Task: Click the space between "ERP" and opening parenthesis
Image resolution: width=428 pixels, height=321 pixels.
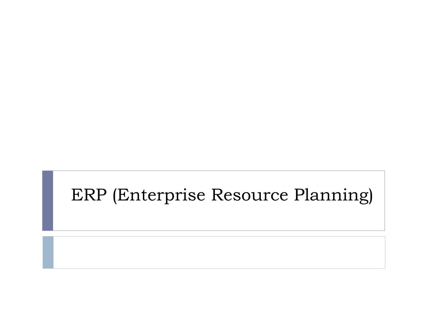Action: tap(110, 195)
